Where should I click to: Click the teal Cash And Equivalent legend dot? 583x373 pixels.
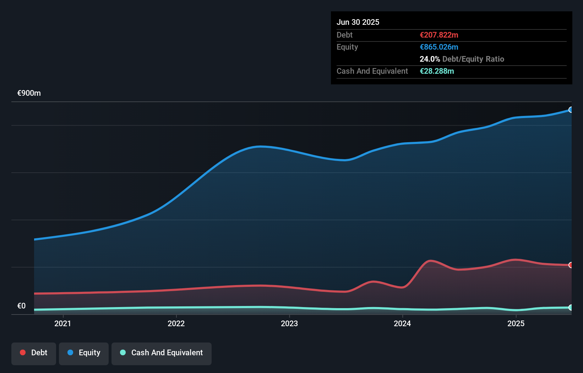[x=122, y=353]
